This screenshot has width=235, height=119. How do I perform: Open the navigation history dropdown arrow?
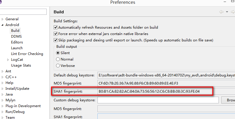point(227,12)
